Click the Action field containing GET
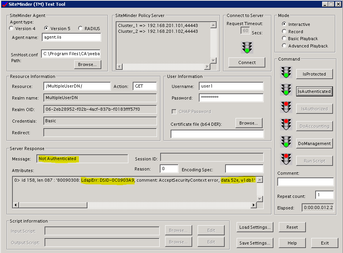 click(x=145, y=86)
